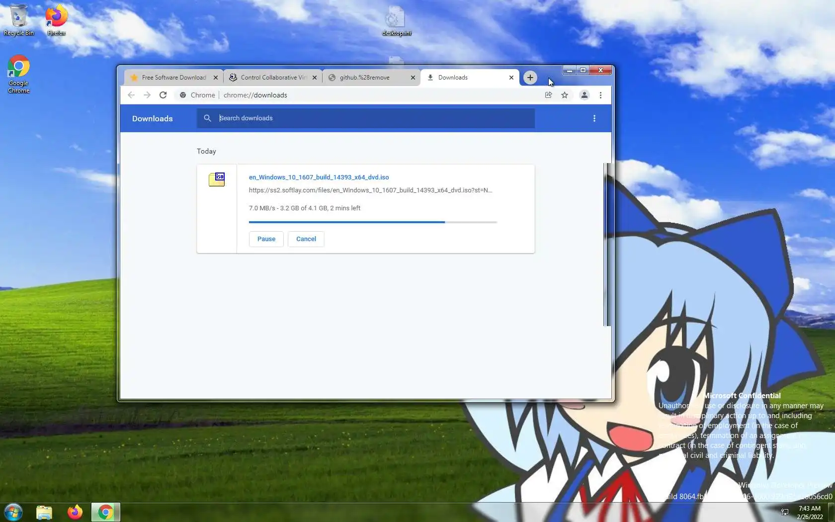The height and width of the screenshot is (522, 835).
Task: Click the softlay.com download source URL
Action: pos(371,190)
